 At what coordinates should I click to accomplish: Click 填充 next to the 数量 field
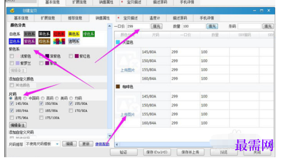pos(212,26)
